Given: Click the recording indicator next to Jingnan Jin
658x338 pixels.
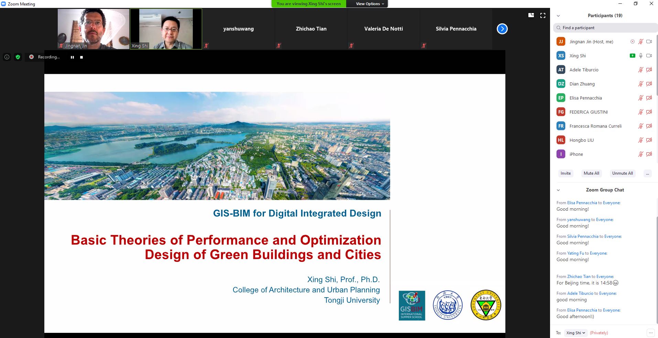Looking at the screenshot, I should (x=632, y=42).
